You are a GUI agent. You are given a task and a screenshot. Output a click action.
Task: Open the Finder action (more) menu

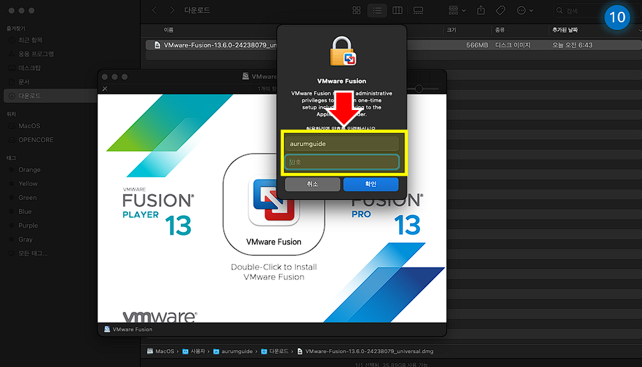(525, 10)
